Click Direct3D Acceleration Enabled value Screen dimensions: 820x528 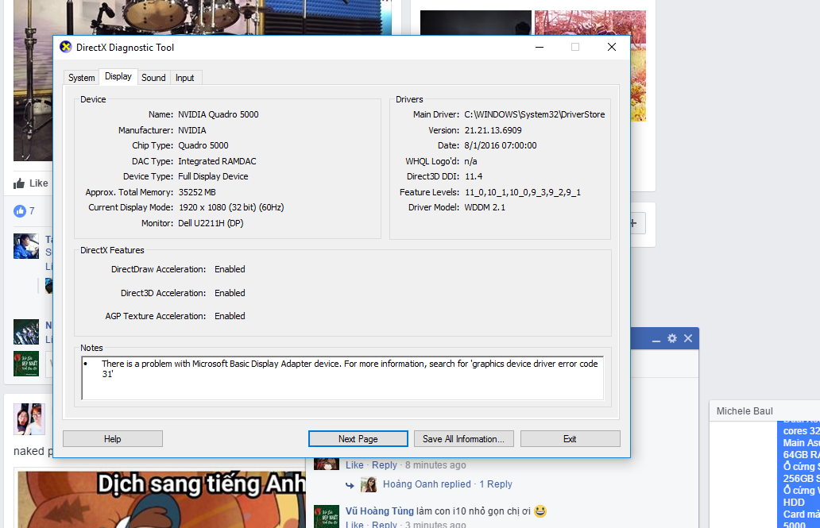(230, 293)
